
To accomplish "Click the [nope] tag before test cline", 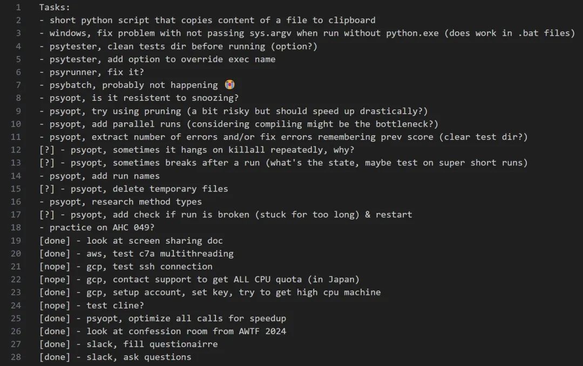I will 55,305.
